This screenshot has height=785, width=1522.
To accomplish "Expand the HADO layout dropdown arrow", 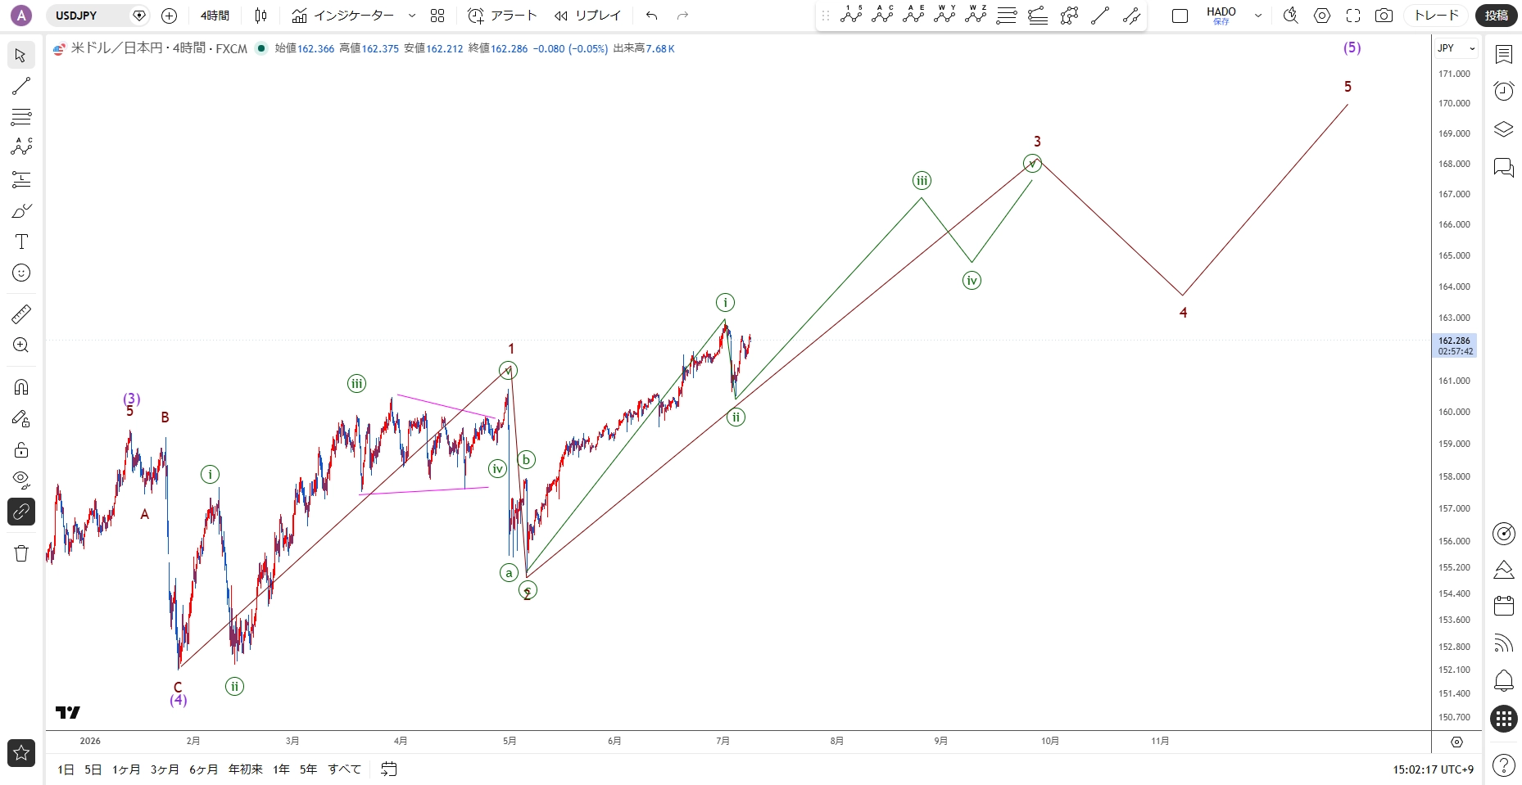I will 1258,16.
